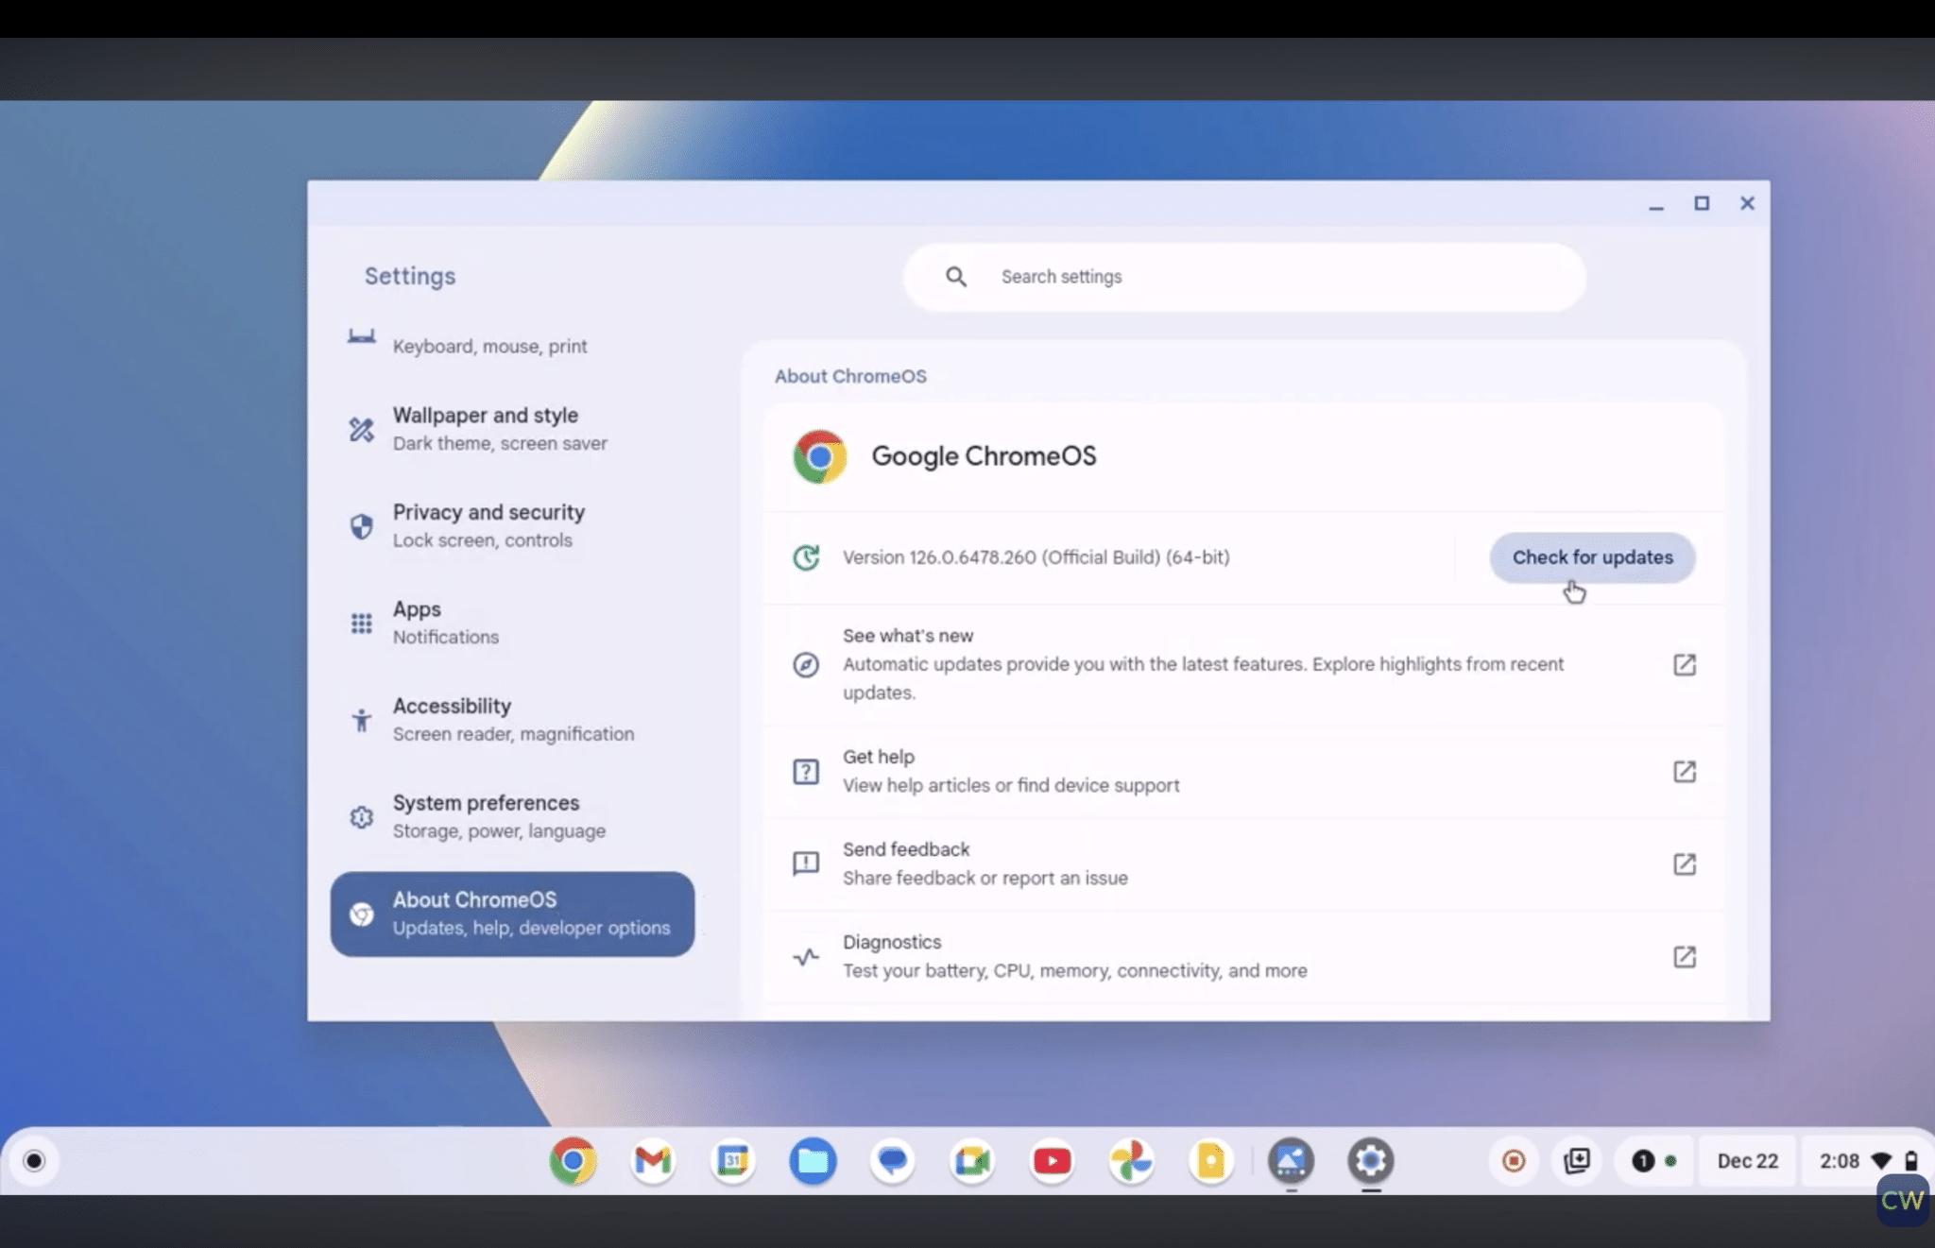This screenshot has height=1248, width=1935.
Task: Click the Accessibility figure icon
Action: (361, 720)
